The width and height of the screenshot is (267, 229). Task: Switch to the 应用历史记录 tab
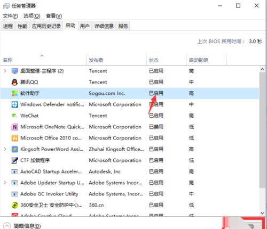(46, 26)
